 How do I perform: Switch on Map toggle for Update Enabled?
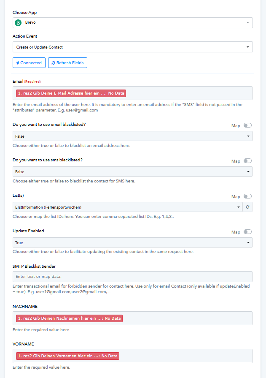[247, 232]
